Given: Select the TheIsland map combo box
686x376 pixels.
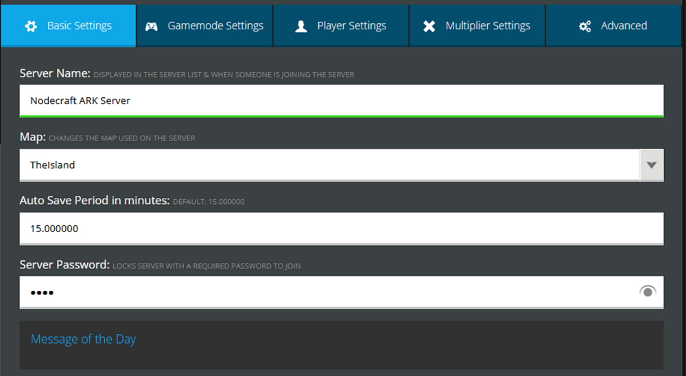Looking at the screenshot, I should [329, 165].
